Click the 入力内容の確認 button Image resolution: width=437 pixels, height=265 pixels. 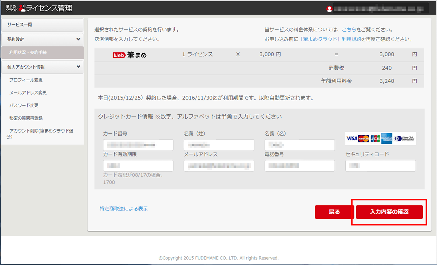389,212
